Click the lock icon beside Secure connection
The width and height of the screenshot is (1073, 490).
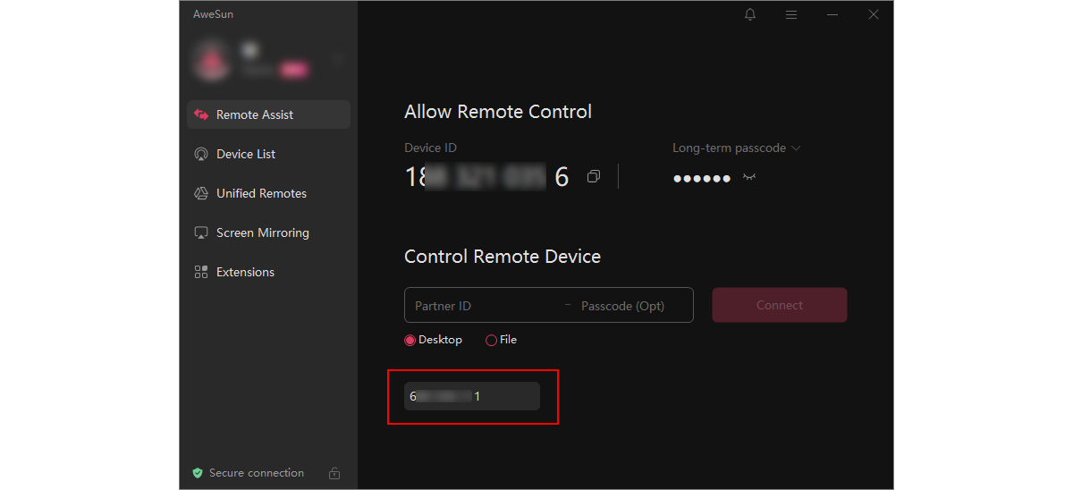tap(334, 473)
